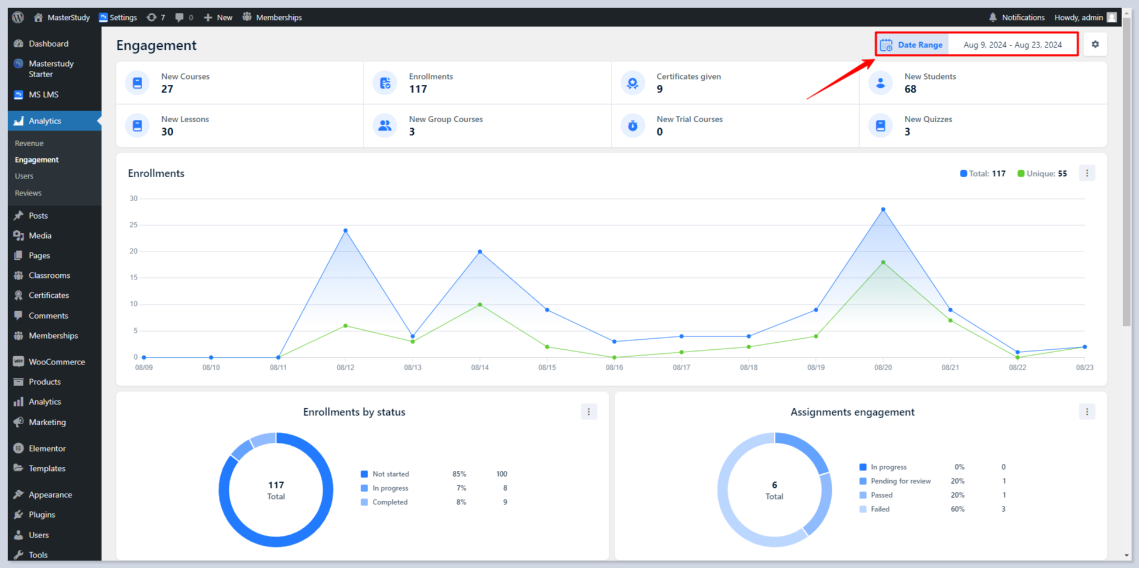Screen dimensions: 1139x568
Task: Open the Enrollments chart three-dot menu
Action: click(x=1087, y=173)
